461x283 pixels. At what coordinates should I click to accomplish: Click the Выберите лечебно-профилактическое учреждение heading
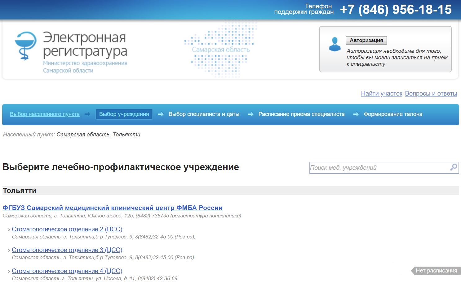pos(121,167)
